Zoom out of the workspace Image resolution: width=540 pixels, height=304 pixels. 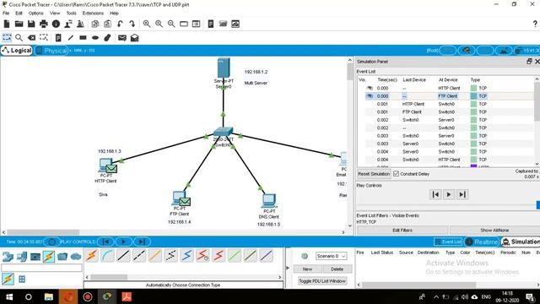171,24
